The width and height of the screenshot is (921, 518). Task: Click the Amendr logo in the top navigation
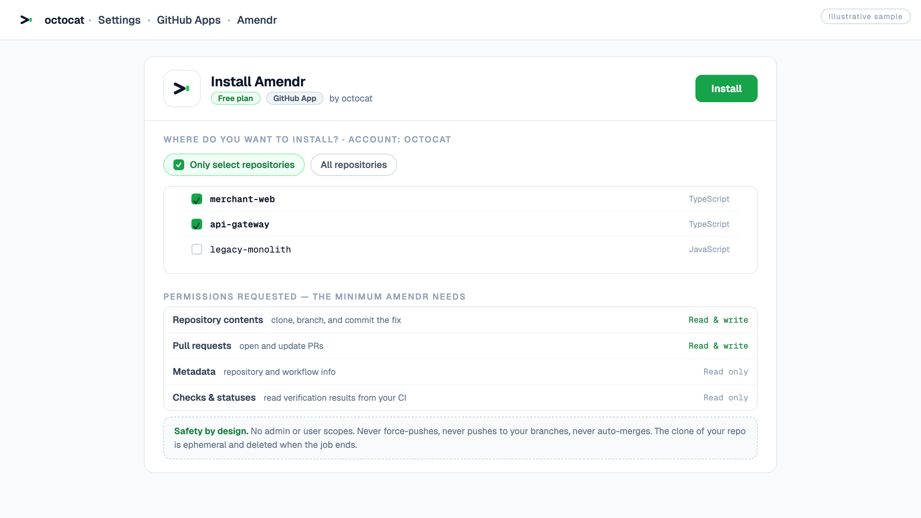coord(26,20)
